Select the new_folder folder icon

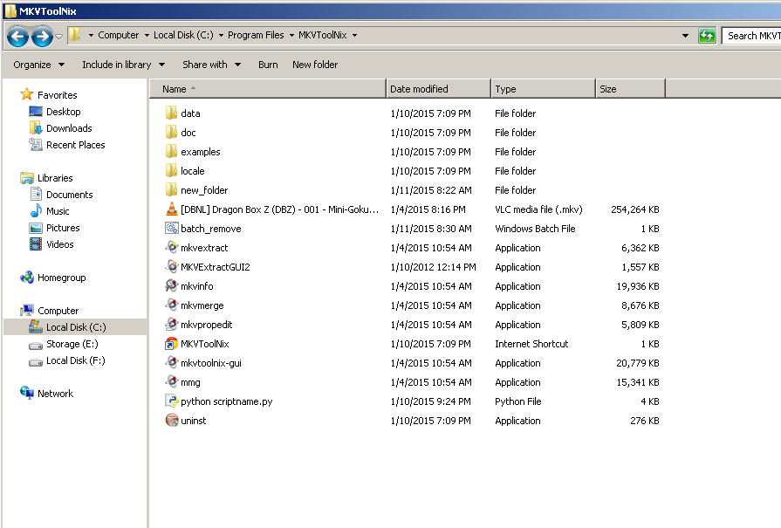[171, 189]
